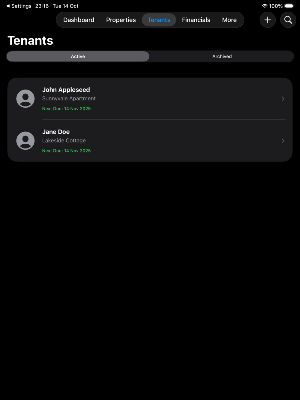Viewport: 300px width, 400px height.
Task: Tap the battery indicator icon
Action: point(289,6)
